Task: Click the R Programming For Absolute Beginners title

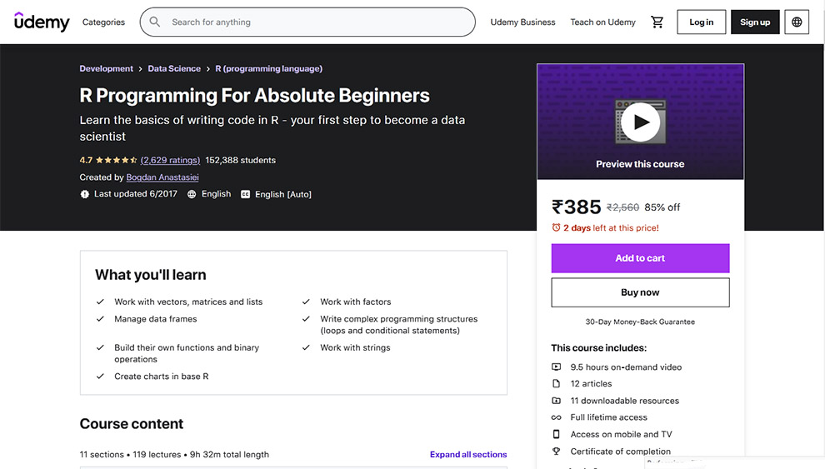Action: click(x=255, y=96)
